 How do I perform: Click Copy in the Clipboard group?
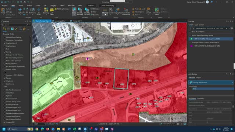9,12
